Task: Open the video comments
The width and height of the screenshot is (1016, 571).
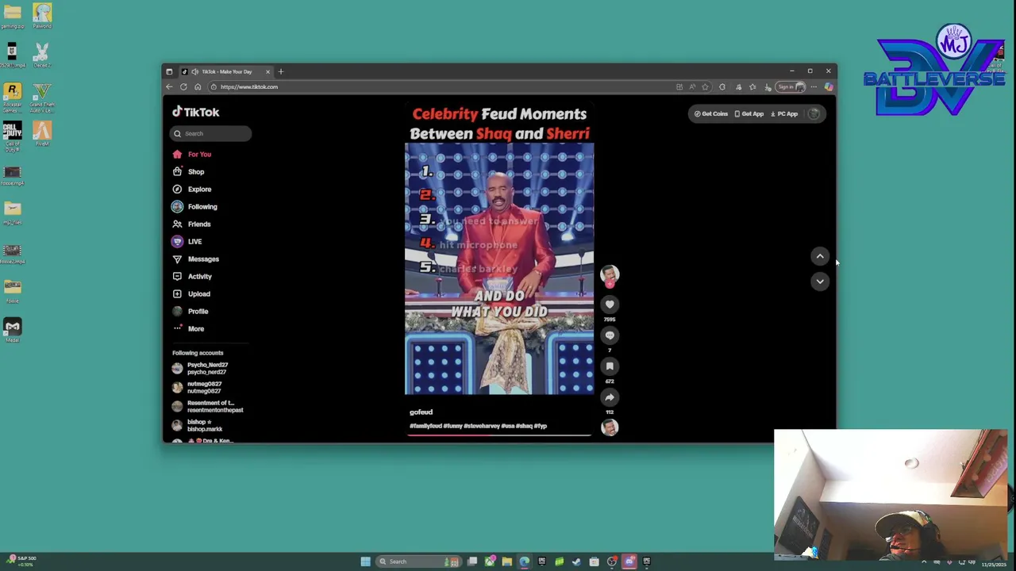Action: coord(610,335)
